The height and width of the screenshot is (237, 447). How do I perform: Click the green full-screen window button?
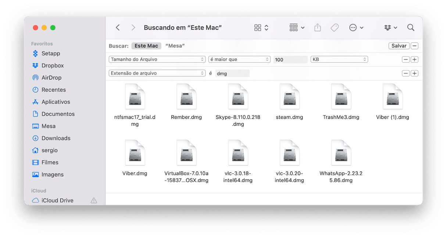point(53,28)
